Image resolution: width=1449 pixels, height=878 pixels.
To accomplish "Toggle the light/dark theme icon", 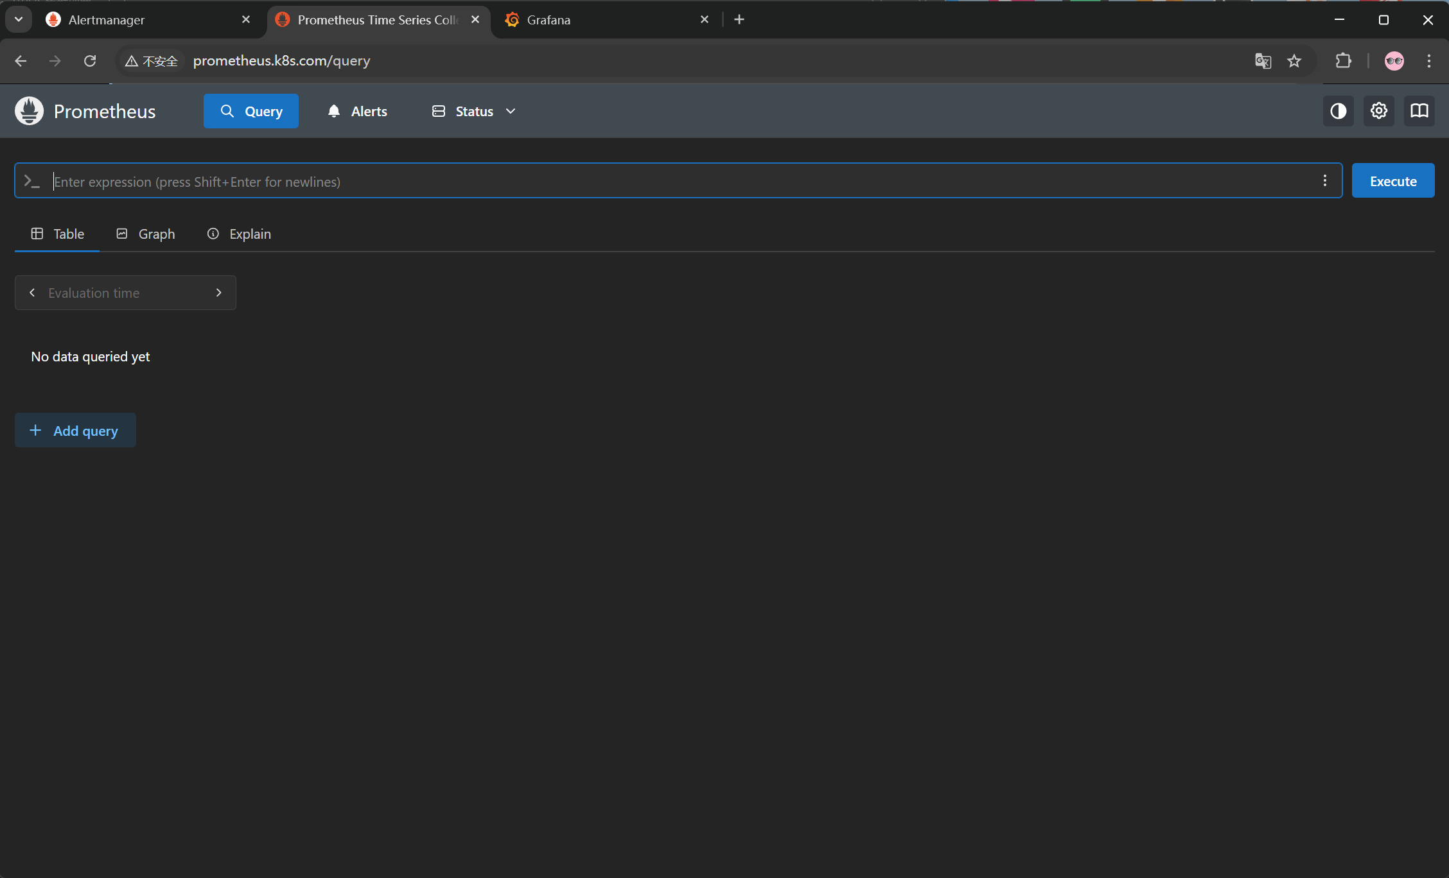I will point(1339,111).
